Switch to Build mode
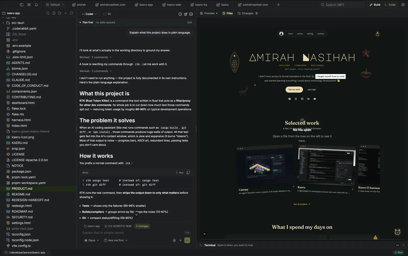408x256 pixels. click(x=375, y=5)
